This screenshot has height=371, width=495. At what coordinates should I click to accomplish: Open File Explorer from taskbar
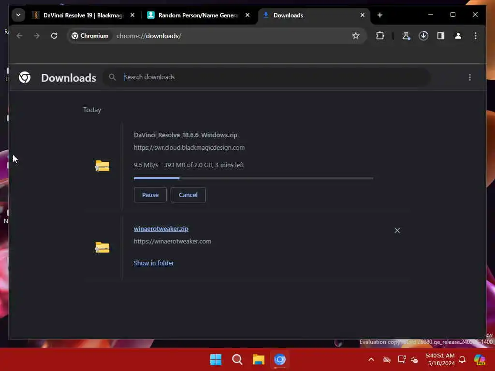259,359
